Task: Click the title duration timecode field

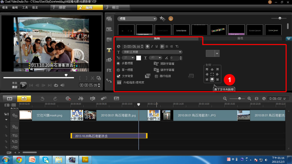Action: 132,46
